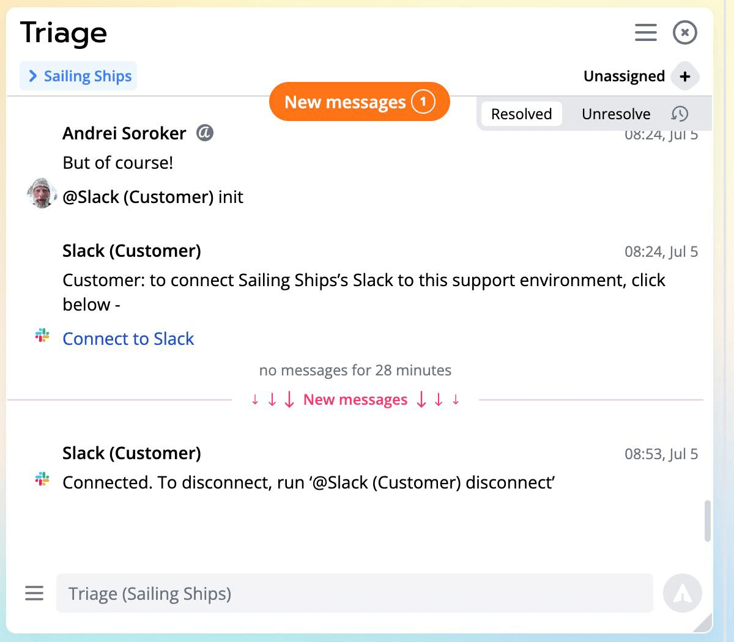Screen dimensions: 734x642
Task: Click the pink New messages divider label
Action: pos(355,399)
